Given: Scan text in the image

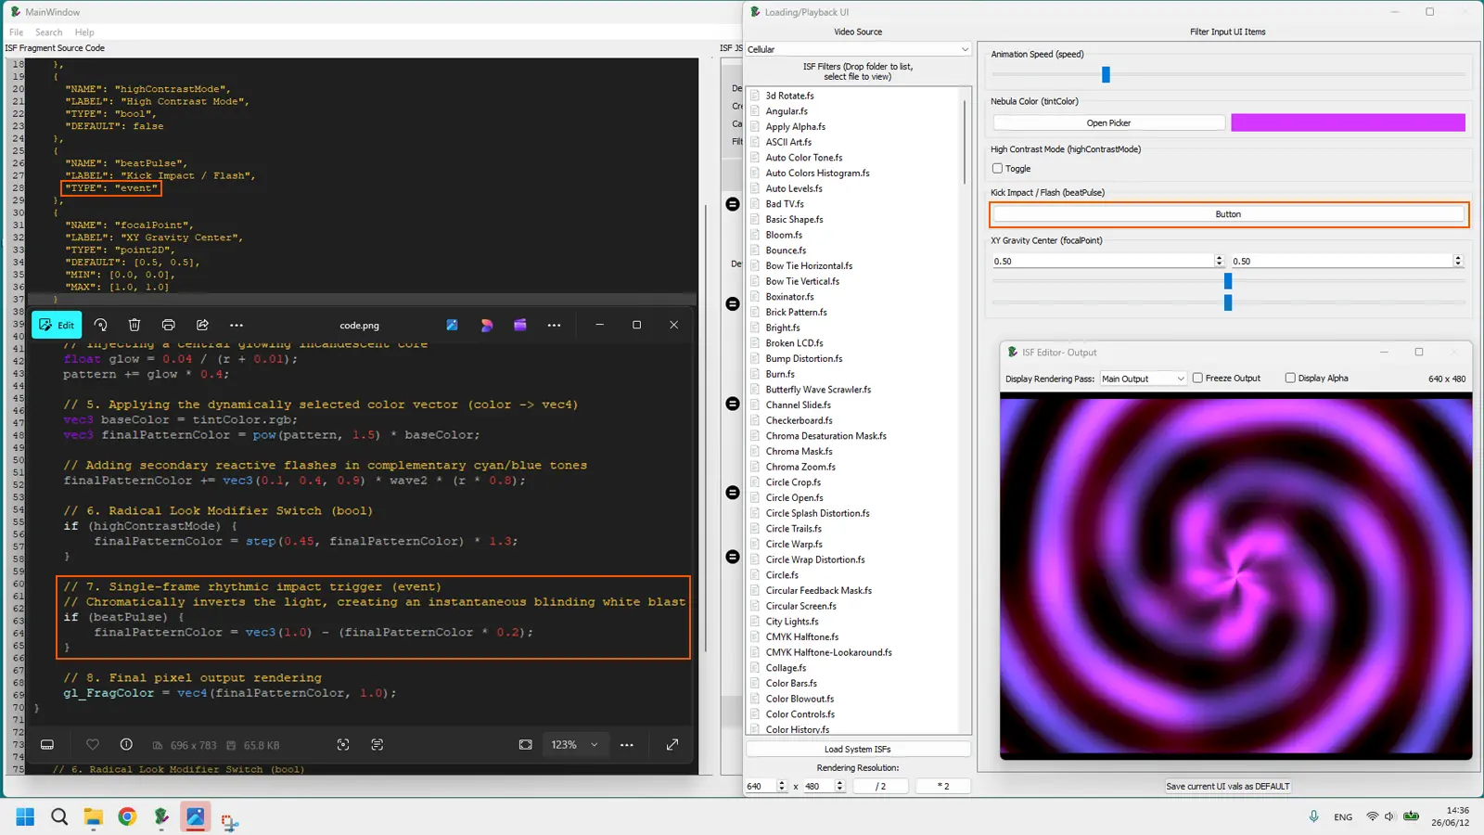Looking at the screenshot, I should point(377,745).
